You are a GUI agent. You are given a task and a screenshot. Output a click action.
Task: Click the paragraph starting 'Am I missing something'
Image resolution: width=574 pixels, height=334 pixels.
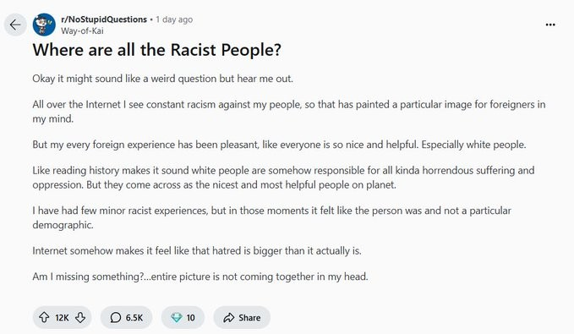200,277
